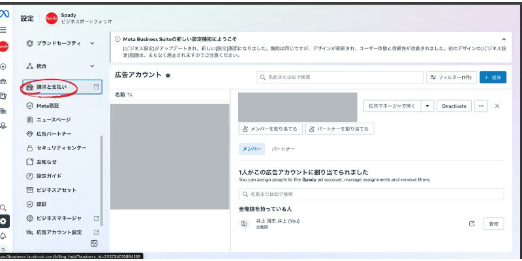The width and height of the screenshot is (522, 261).
Task: Open ビジネスマネージャ menu item
Action: pyautogui.click(x=62, y=219)
